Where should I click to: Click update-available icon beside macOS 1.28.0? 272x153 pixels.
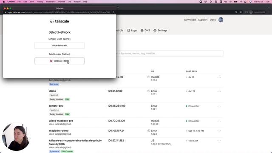149,77
